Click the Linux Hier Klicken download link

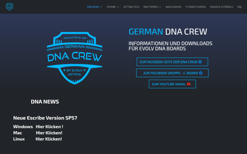pos(49,139)
